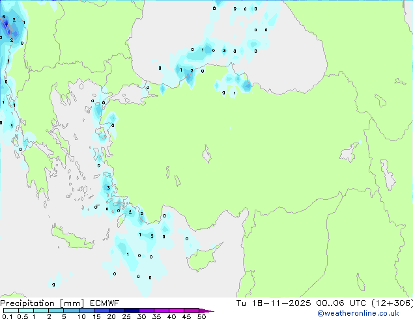The height and width of the screenshot is (319, 413).
Task: Click the '50' legend value
Action: click(201, 316)
